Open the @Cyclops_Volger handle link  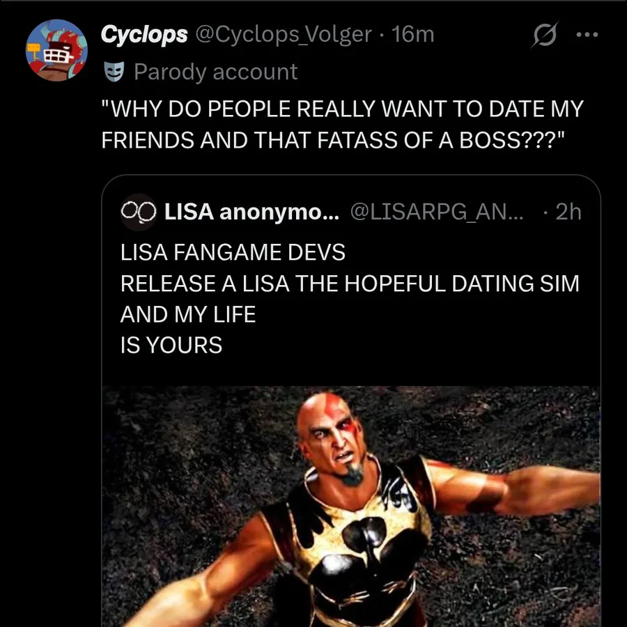click(285, 35)
